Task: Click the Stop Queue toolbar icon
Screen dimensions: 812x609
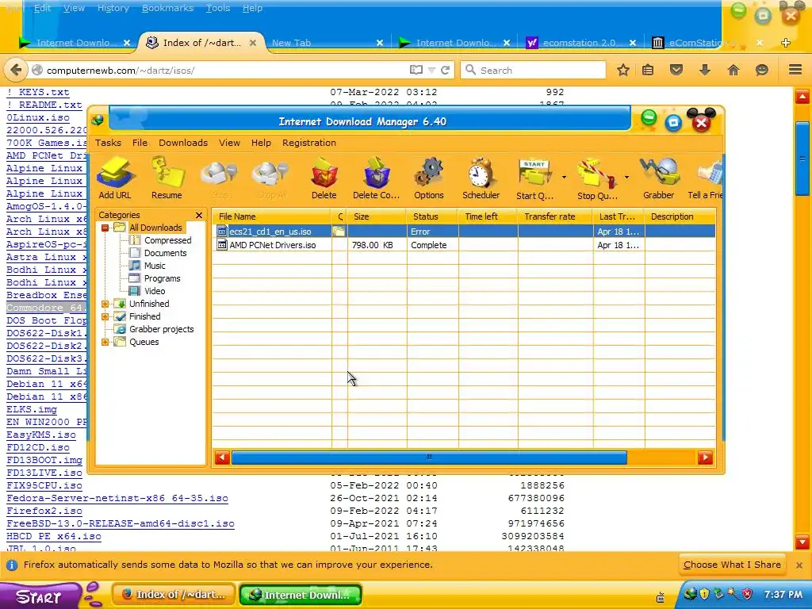Action: [597, 178]
